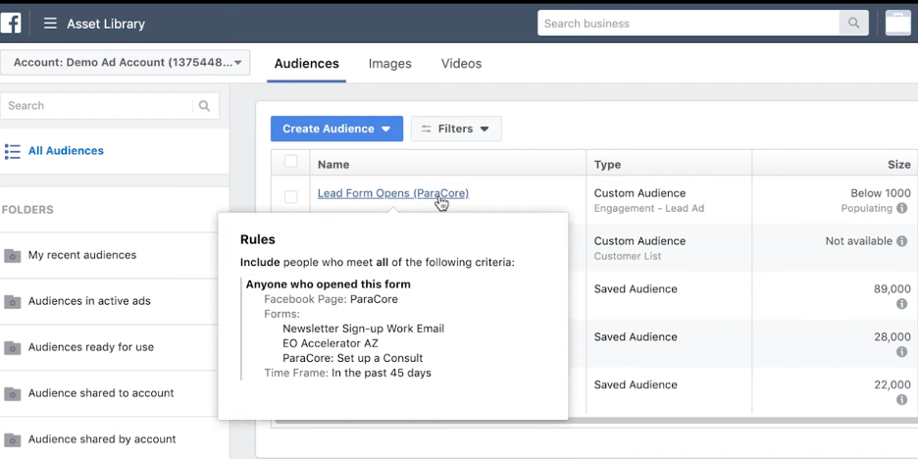Click the Asset Library title
The height and width of the screenshot is (459, 918).
coord(106,24)
